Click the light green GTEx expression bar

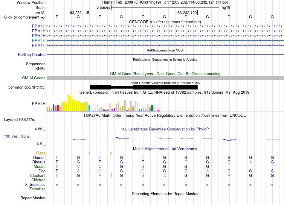(x=135, y=106)
